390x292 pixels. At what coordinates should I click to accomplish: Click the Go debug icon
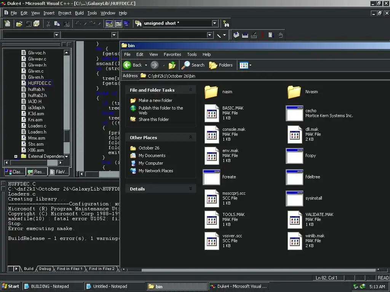(x=271, y=35)
